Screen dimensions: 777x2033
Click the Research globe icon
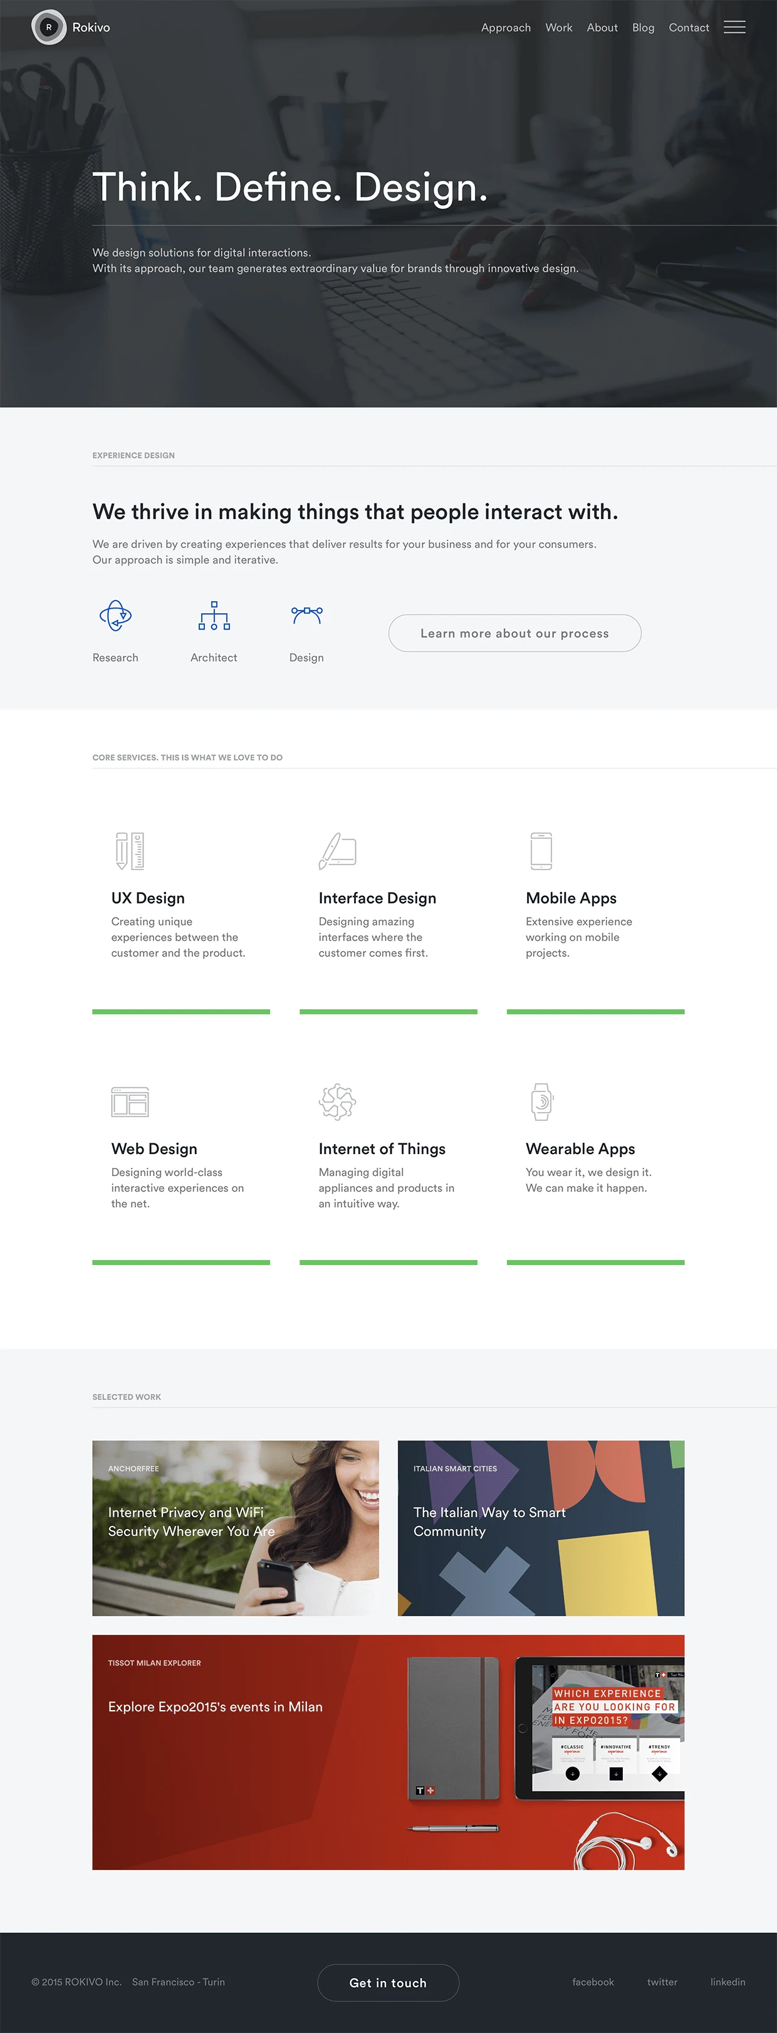[115, 616]
